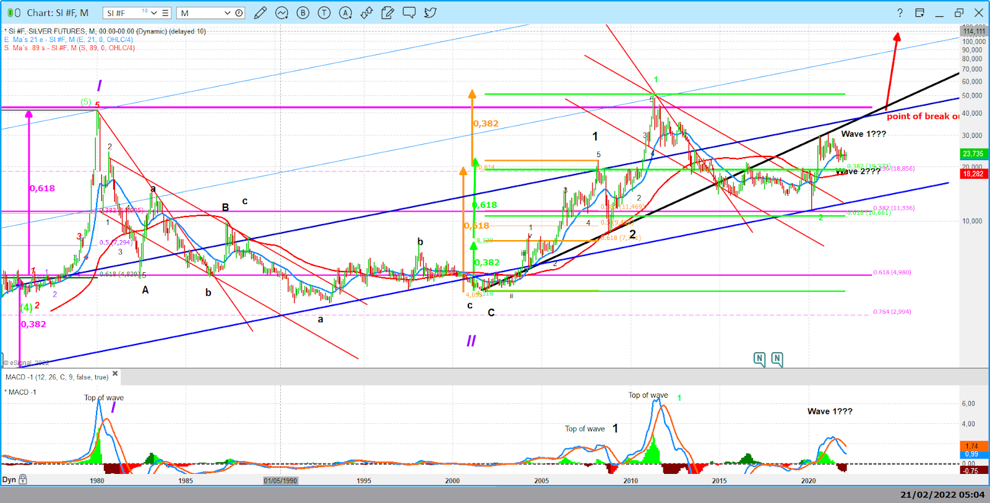
Task: Select the pencil drawing tool
Action: pyautogui.click(x=260, y=12)
